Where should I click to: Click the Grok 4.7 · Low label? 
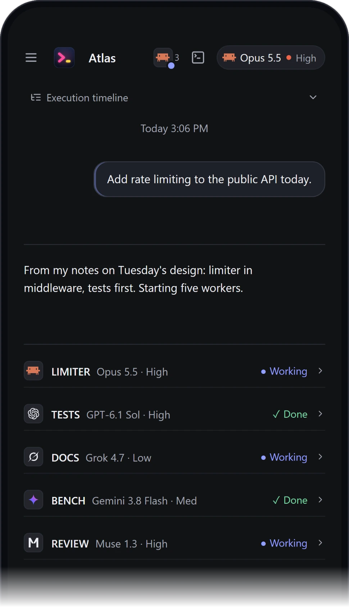tap(118, 458)
